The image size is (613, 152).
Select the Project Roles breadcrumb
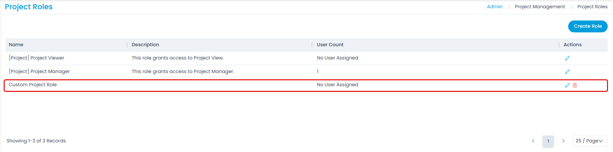click(592, 7)
